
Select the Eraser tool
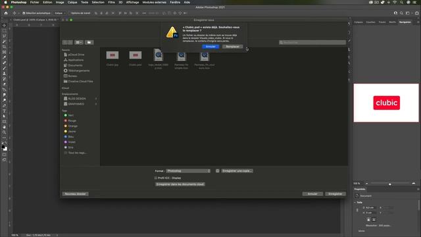(x=4, y=84)
